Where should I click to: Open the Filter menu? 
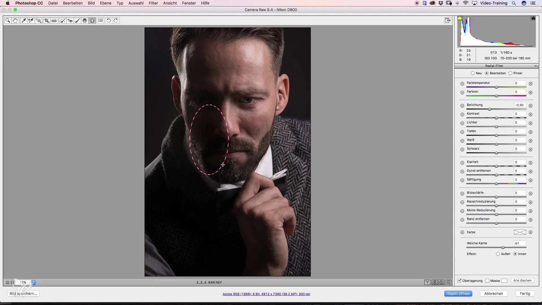click(153, 3)
